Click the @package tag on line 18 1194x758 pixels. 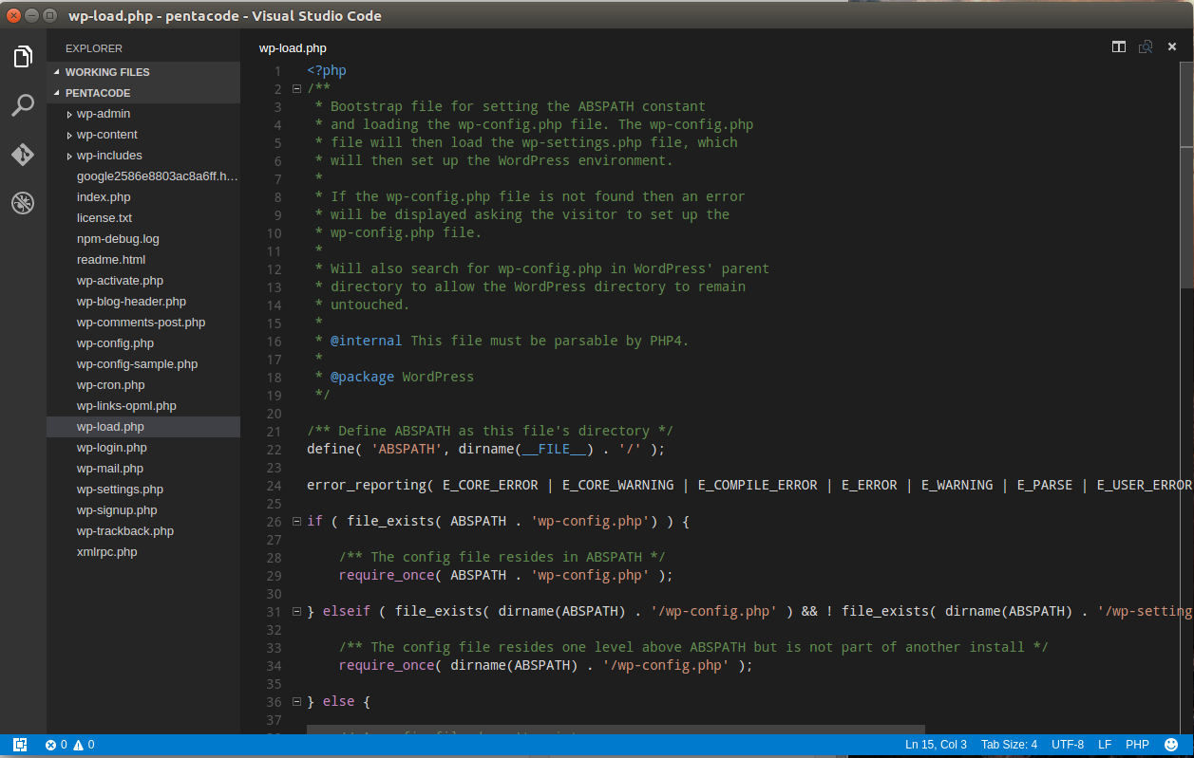coord(362,377)
